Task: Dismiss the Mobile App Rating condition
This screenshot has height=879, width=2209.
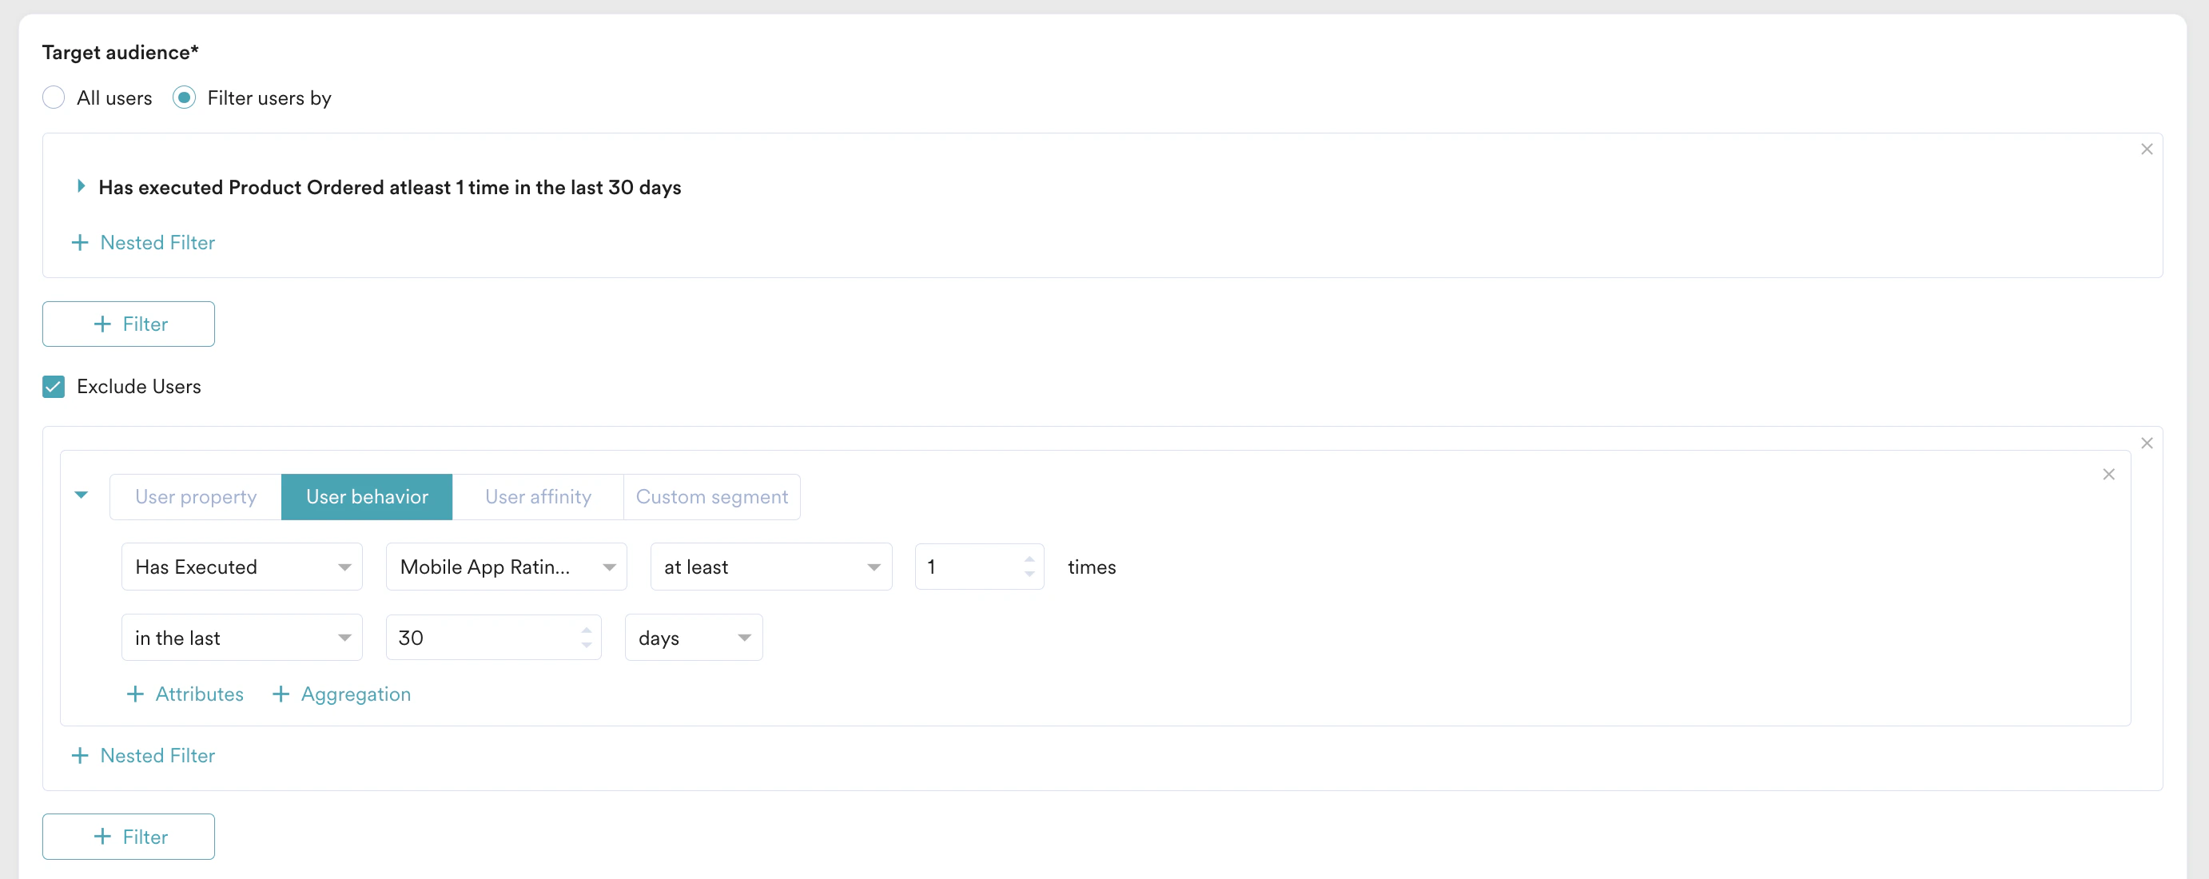Action: (x=2108, y=474)
